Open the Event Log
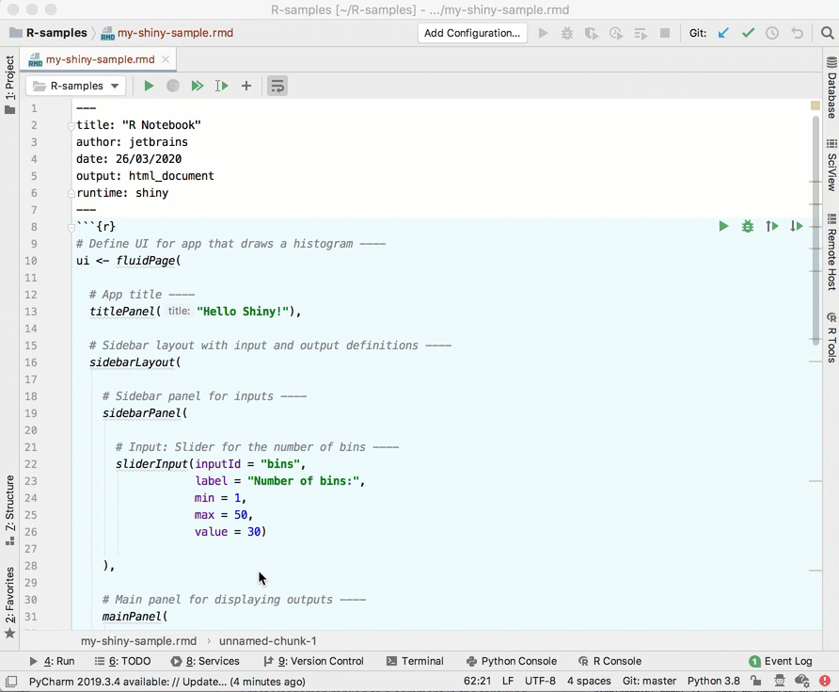Image resolution: width=839 pixels, height=692 pixels. tap(781, 661)
